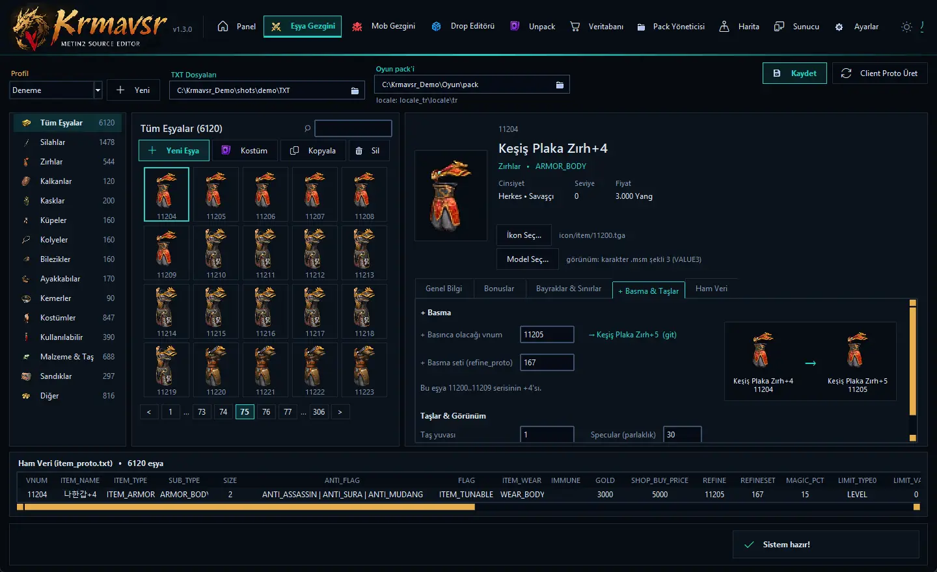937x572 pixels.
Task: Switch to Bonuslar tab
Action: pos(499,289)
